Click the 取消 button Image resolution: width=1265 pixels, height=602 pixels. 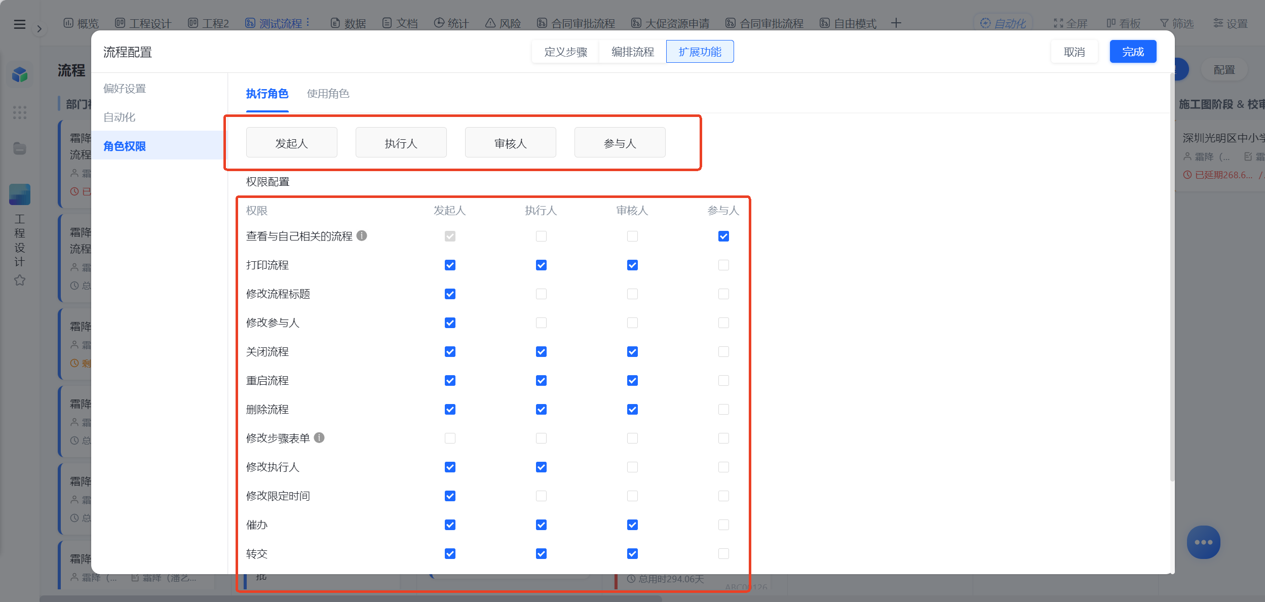coord(1074,52)
